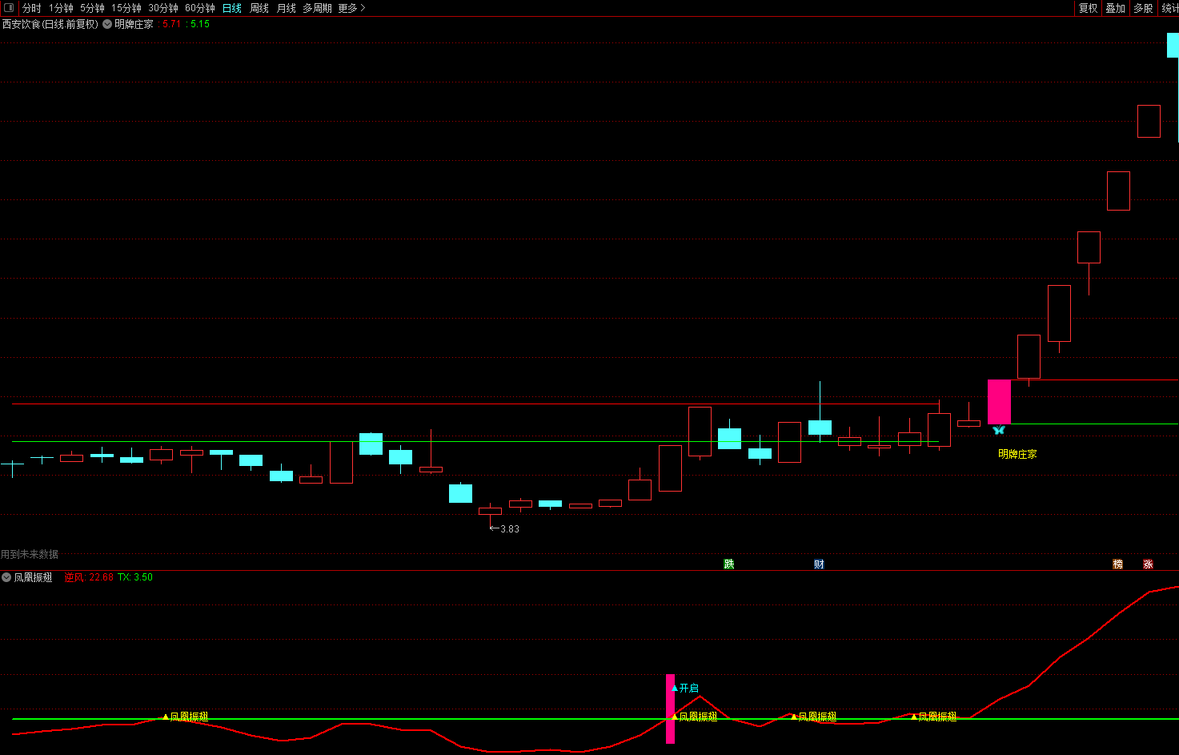Open the 多周期 multi-period view

click(x=317, y=8)
